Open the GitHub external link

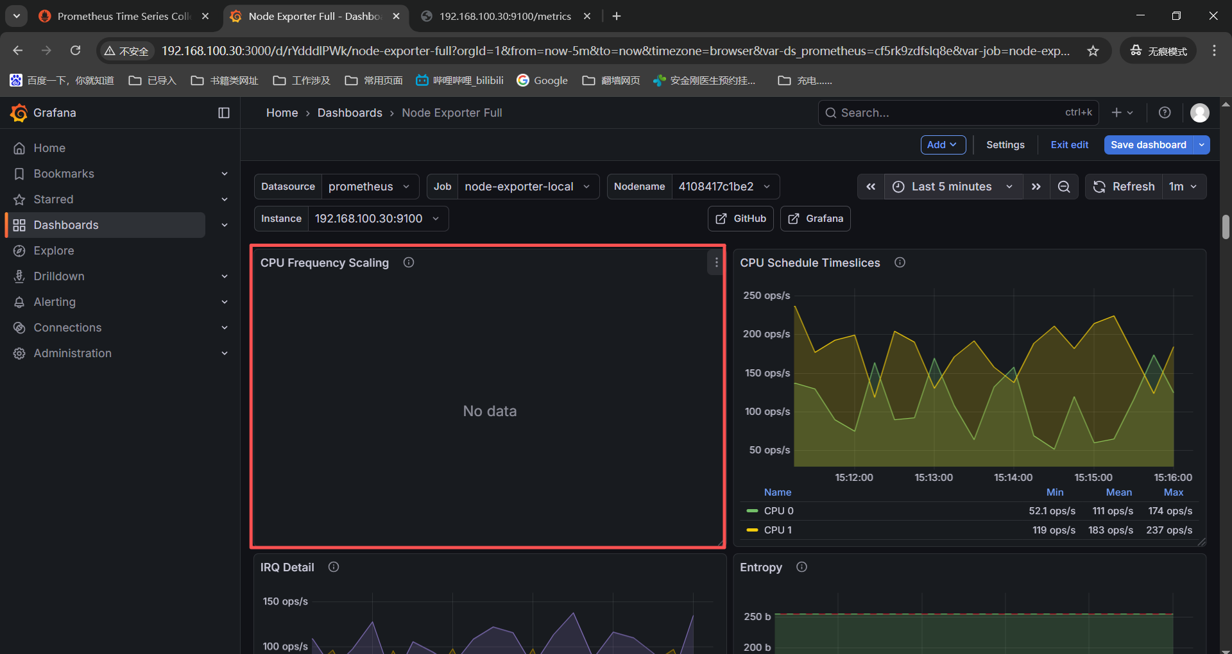pyautogui.click(x=740, y=219)
